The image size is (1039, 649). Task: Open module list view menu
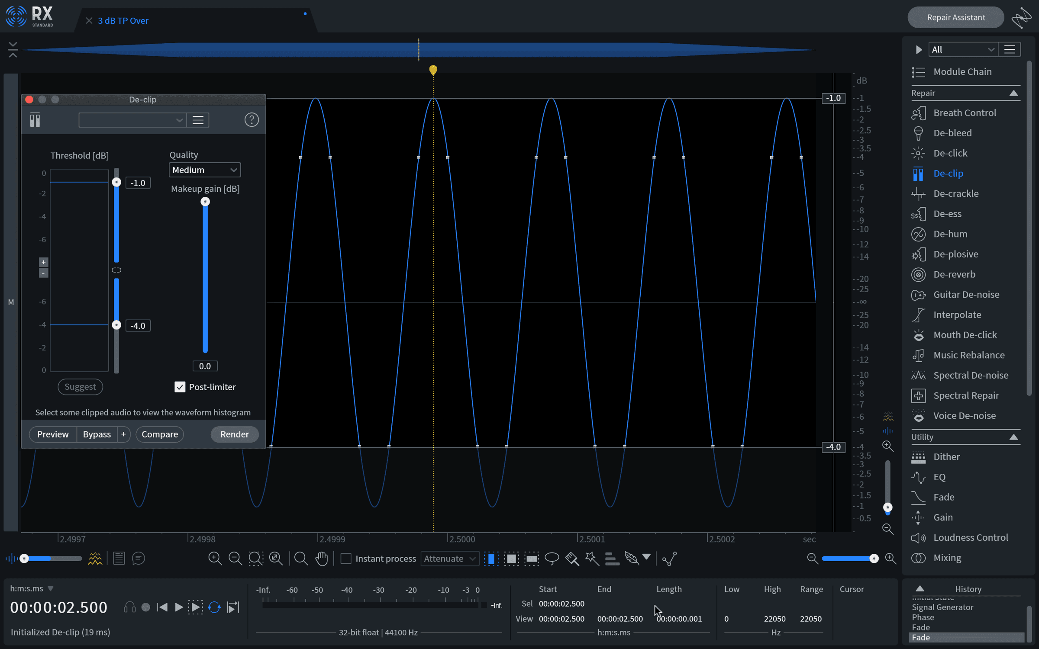tap(1010, 50)
